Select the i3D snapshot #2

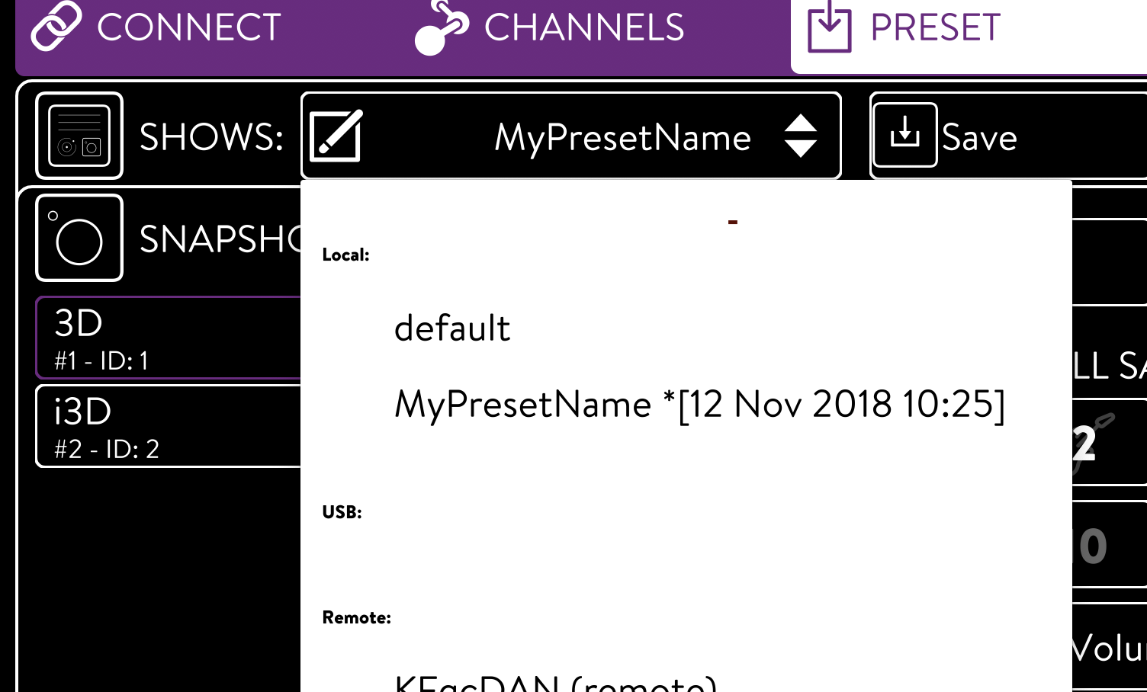169,426
